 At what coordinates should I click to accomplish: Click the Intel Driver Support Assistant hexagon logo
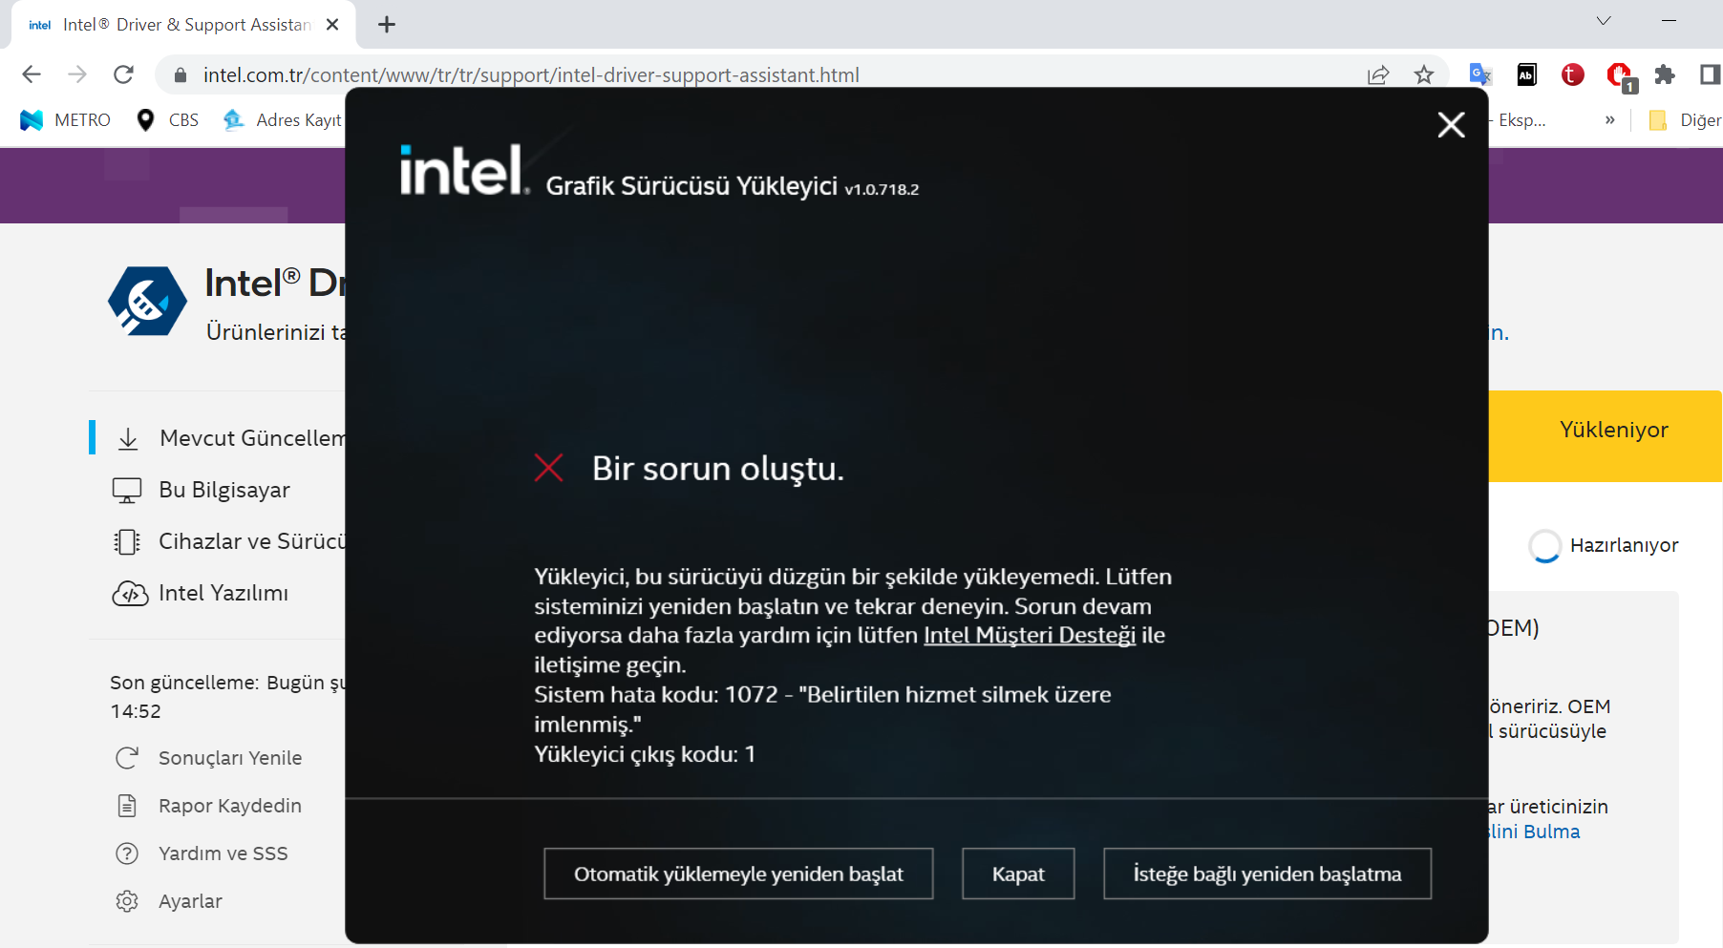[x=147, y=301]
